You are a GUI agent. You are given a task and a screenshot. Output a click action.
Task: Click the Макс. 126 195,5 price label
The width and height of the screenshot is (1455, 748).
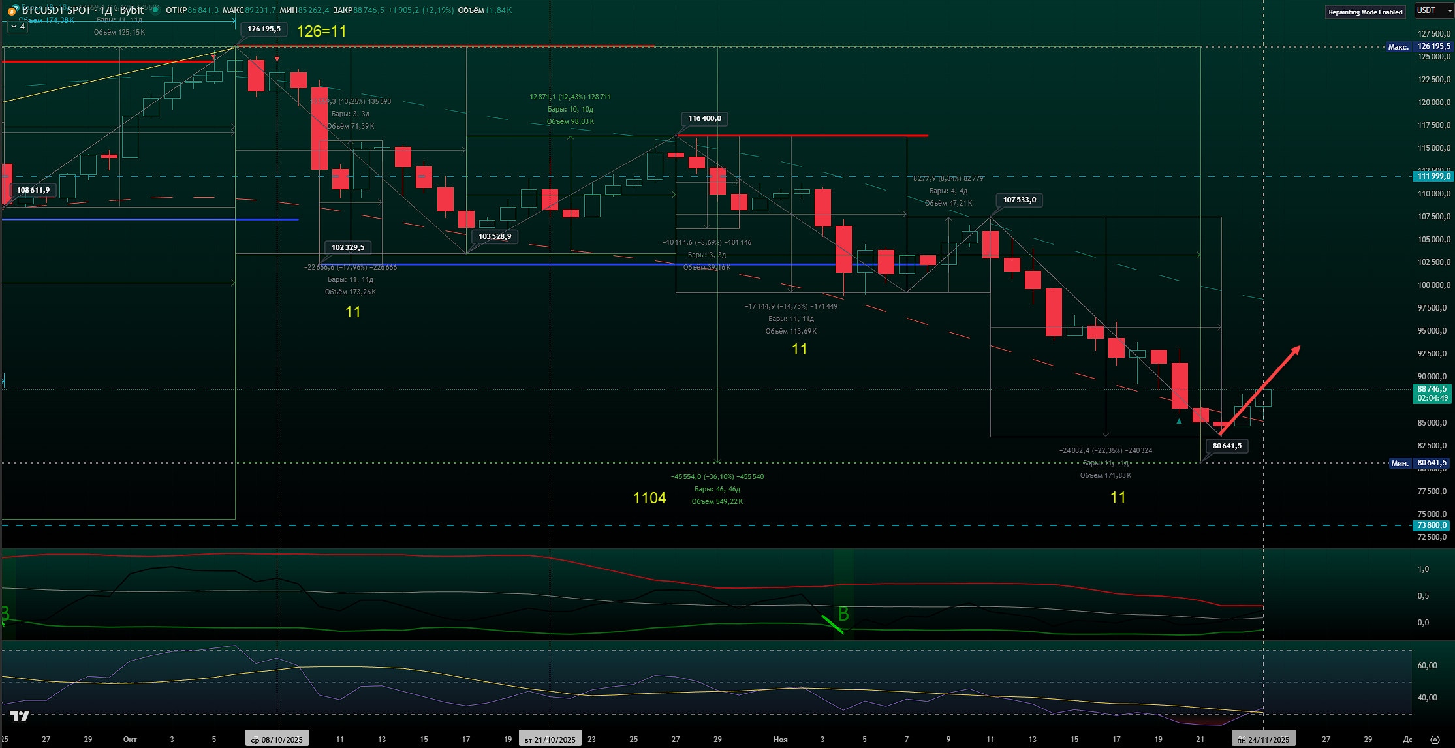tap(1419, 46)
